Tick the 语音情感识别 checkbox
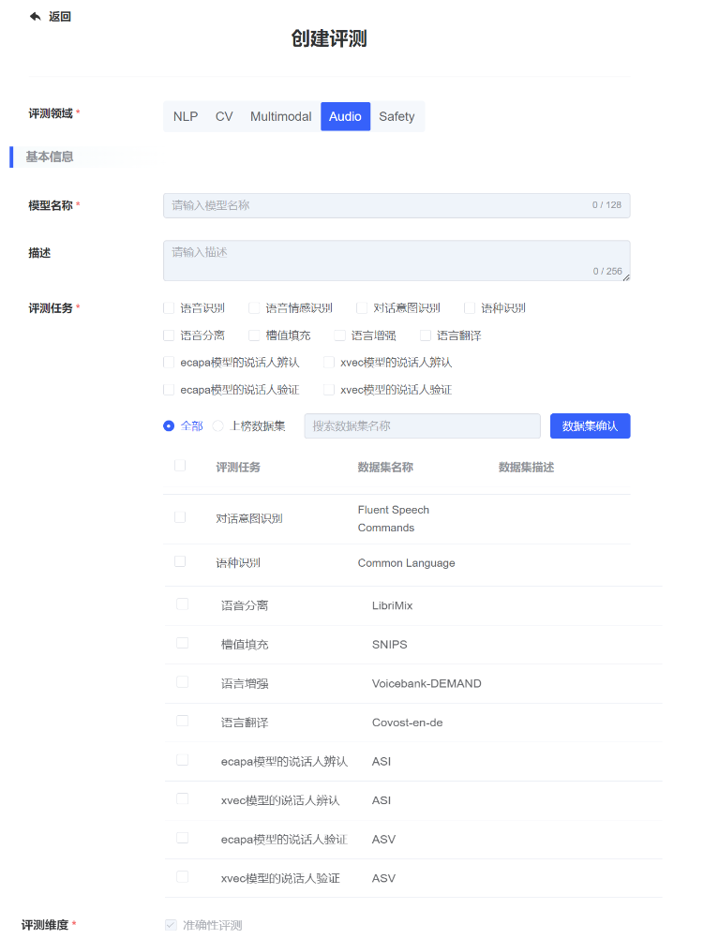The height and width of the screenshot is (939, 704). 254,307
